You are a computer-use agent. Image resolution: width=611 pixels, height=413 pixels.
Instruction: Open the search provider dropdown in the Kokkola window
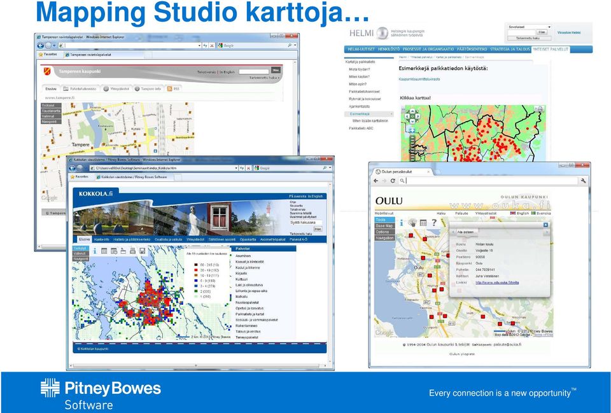pos(330,168)
